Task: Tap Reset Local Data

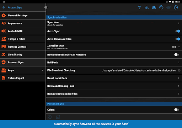Action: (114, 78)
